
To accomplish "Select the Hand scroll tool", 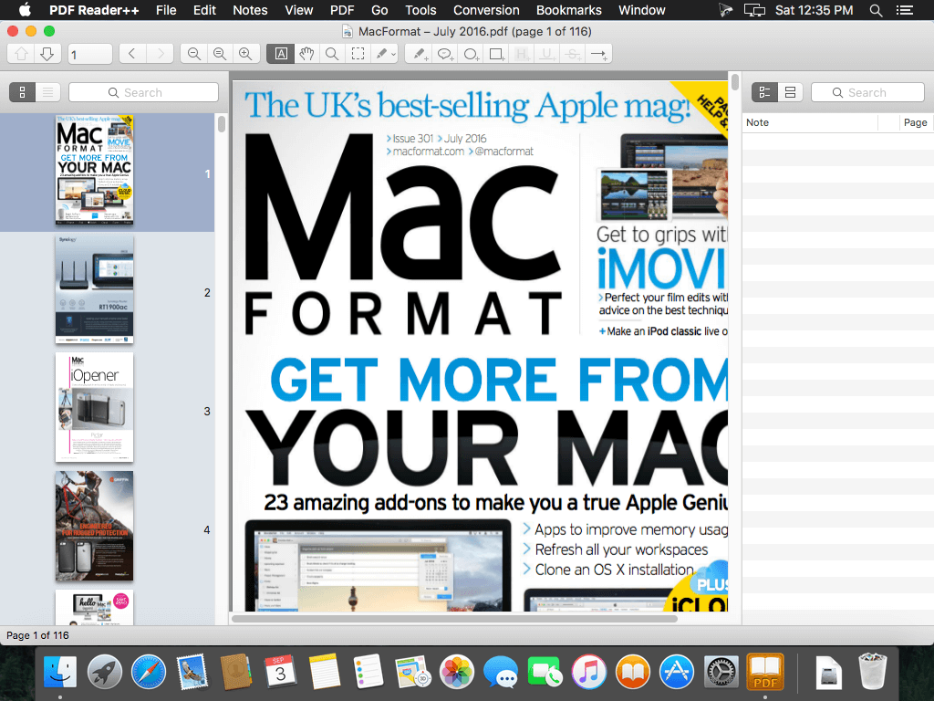I will point(306,54).
